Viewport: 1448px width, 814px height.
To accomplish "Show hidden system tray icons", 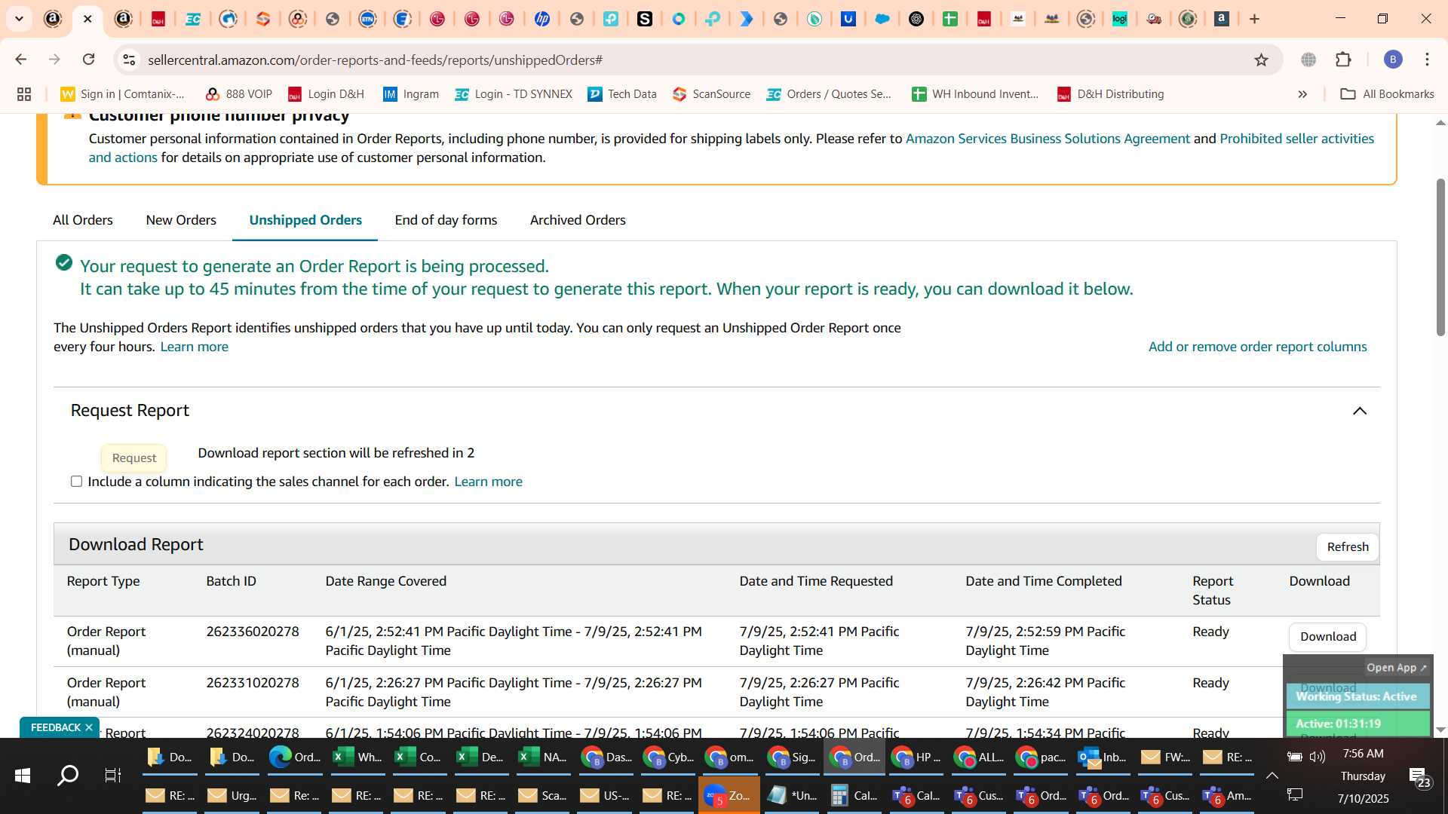I will [x=1272, y=776].
